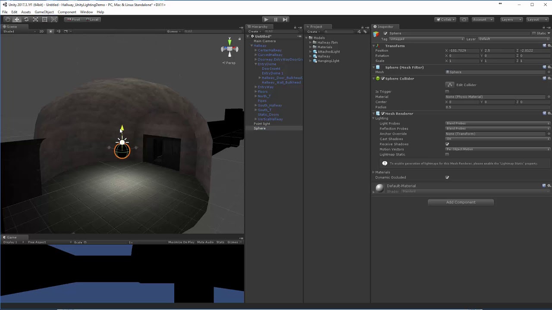Viewport: 552px width, 310px height.
Task: Click the Collab button
Action: tap(446, 19)
